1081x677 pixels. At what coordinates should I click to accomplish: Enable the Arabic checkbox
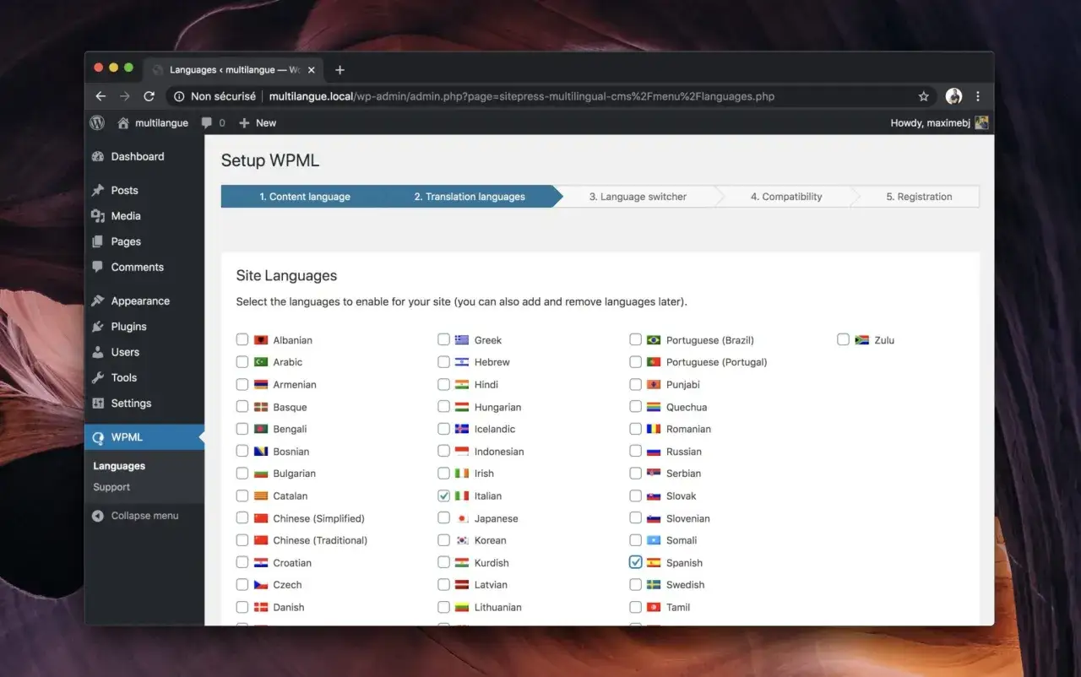242,361
